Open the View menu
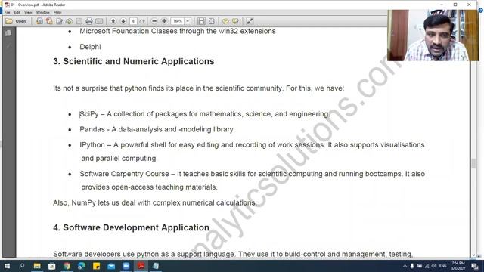Image resolution: width=484 pixels, height=272 pixels. (x=28, y=12)
